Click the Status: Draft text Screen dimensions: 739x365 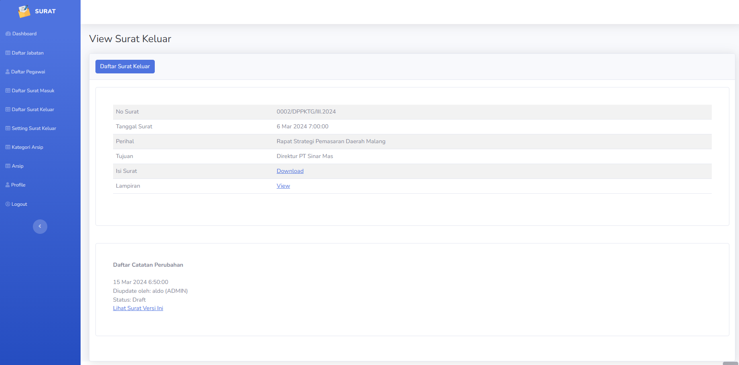(129, 300)
